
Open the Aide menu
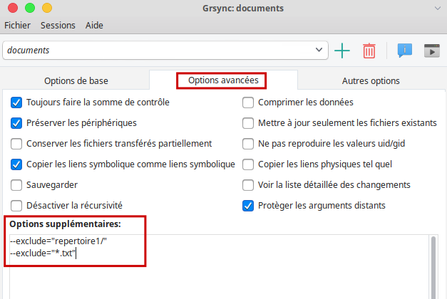coord(94,26)
